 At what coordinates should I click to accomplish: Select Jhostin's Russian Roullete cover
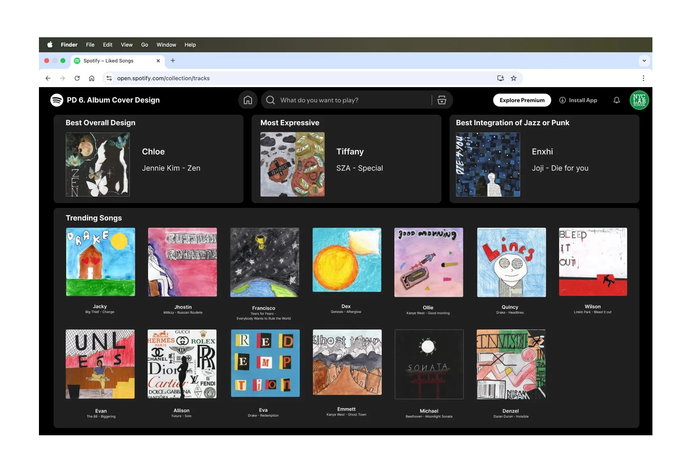pos(183,262)
